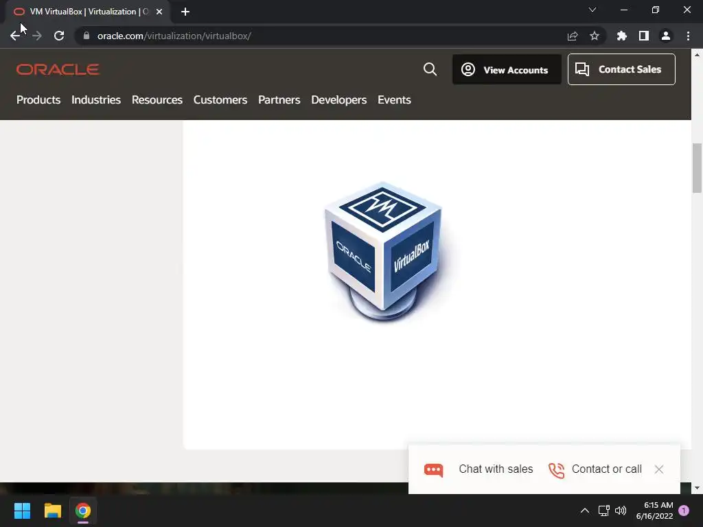Open the Industries menu
Image resolution: width=703 pixels, height=527 pixels.
pos(96,99)
